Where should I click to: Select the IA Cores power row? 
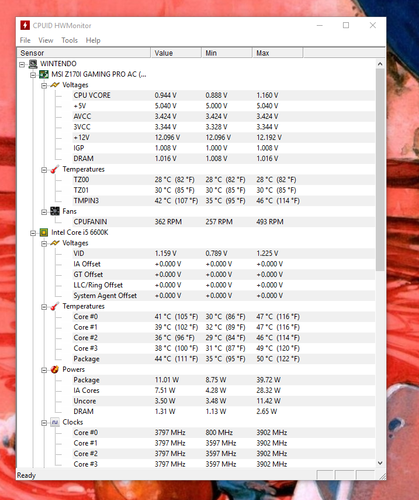point(224,391)
